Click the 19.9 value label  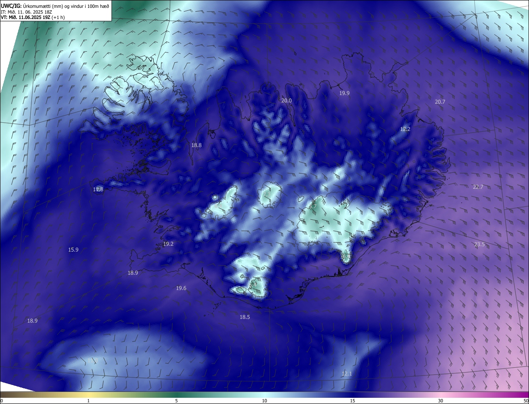coord(344,93)
